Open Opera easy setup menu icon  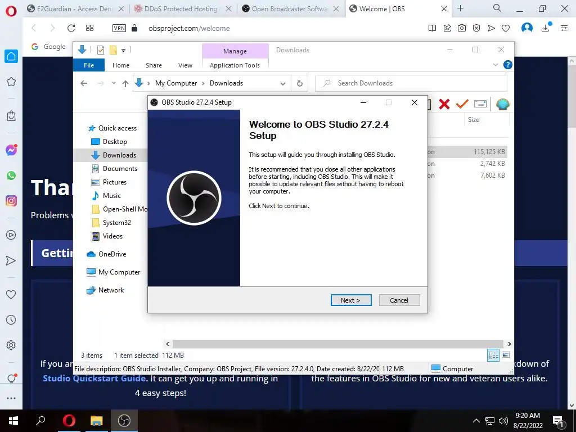pos(564,28)
